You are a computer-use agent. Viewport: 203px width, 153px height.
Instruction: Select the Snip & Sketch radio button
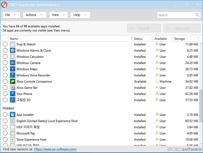(5, 44)
